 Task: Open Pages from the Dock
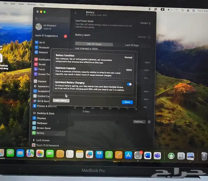[119, 155]
